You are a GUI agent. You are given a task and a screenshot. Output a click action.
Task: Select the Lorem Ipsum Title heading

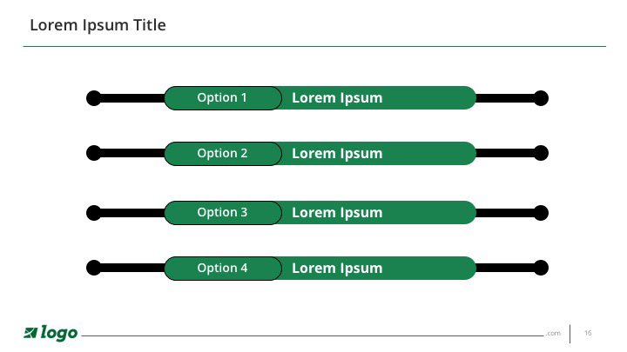[98, 25]
